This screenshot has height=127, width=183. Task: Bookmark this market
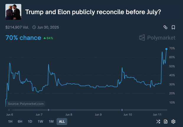click(x=173, y=27)
